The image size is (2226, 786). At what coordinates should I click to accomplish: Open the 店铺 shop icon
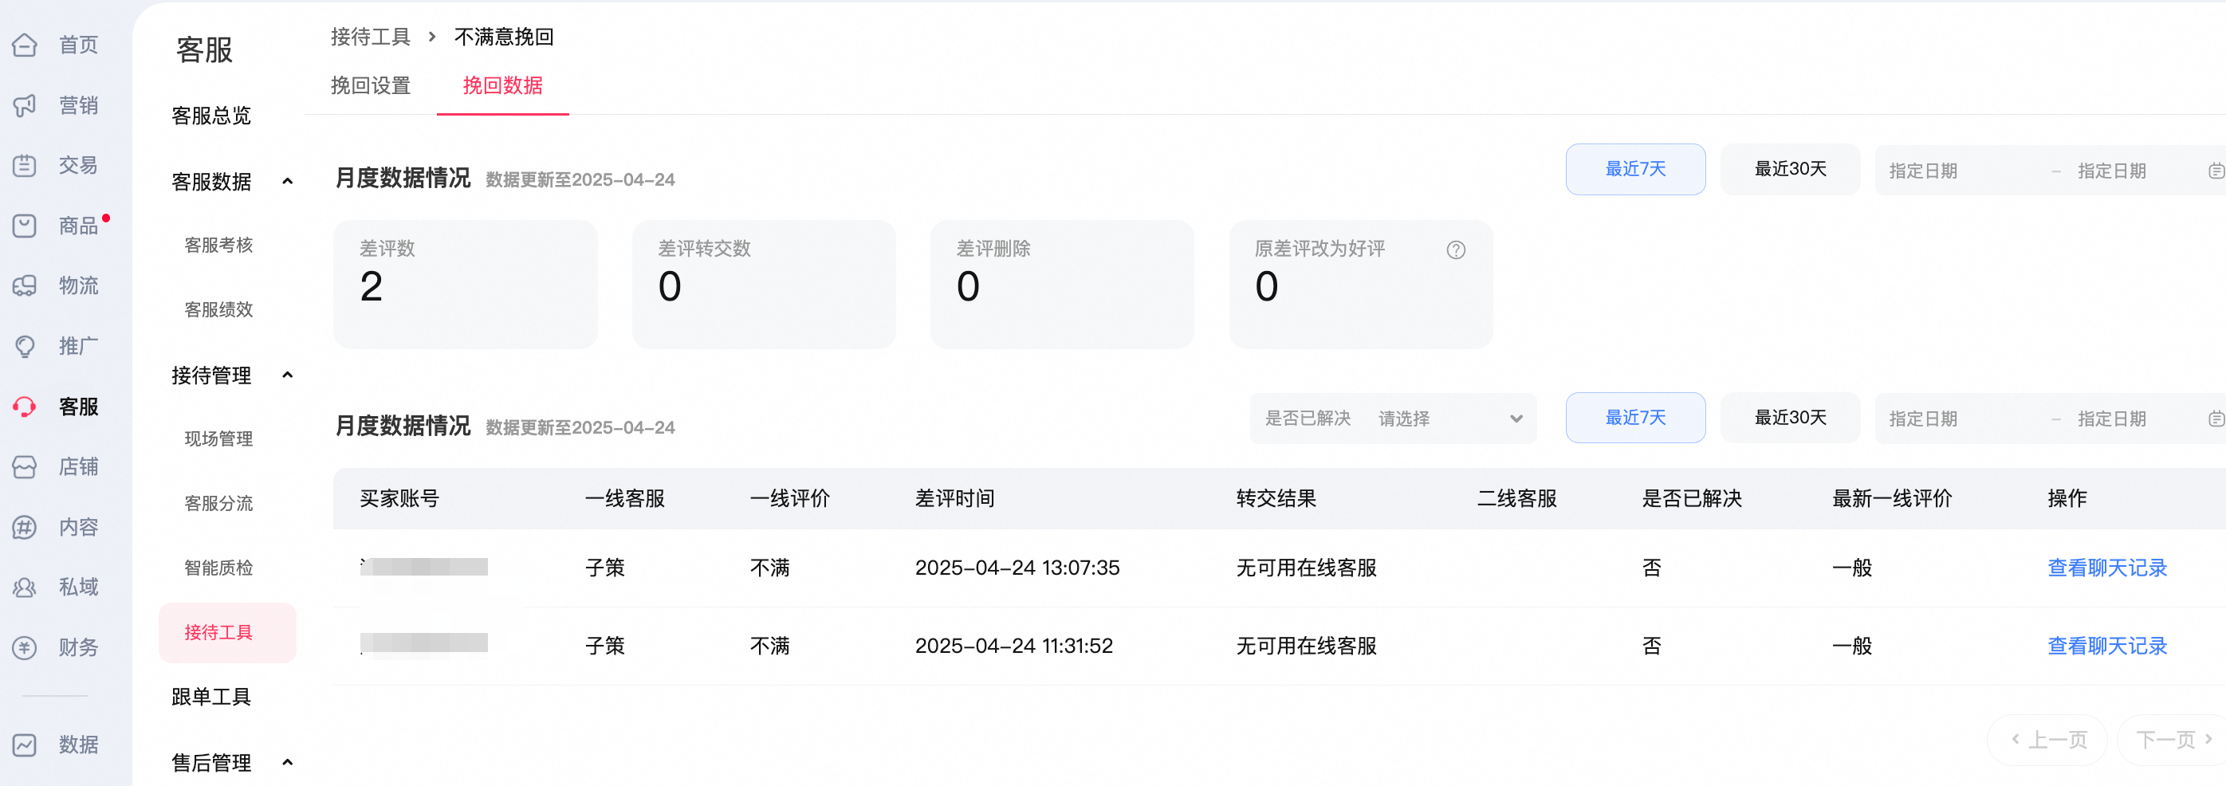coord(25,466)
